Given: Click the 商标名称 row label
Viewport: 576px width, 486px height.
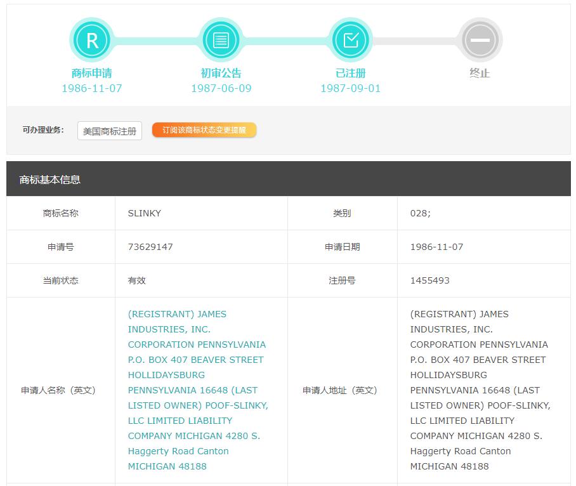Looking at the screenshot, I should 61,213.
